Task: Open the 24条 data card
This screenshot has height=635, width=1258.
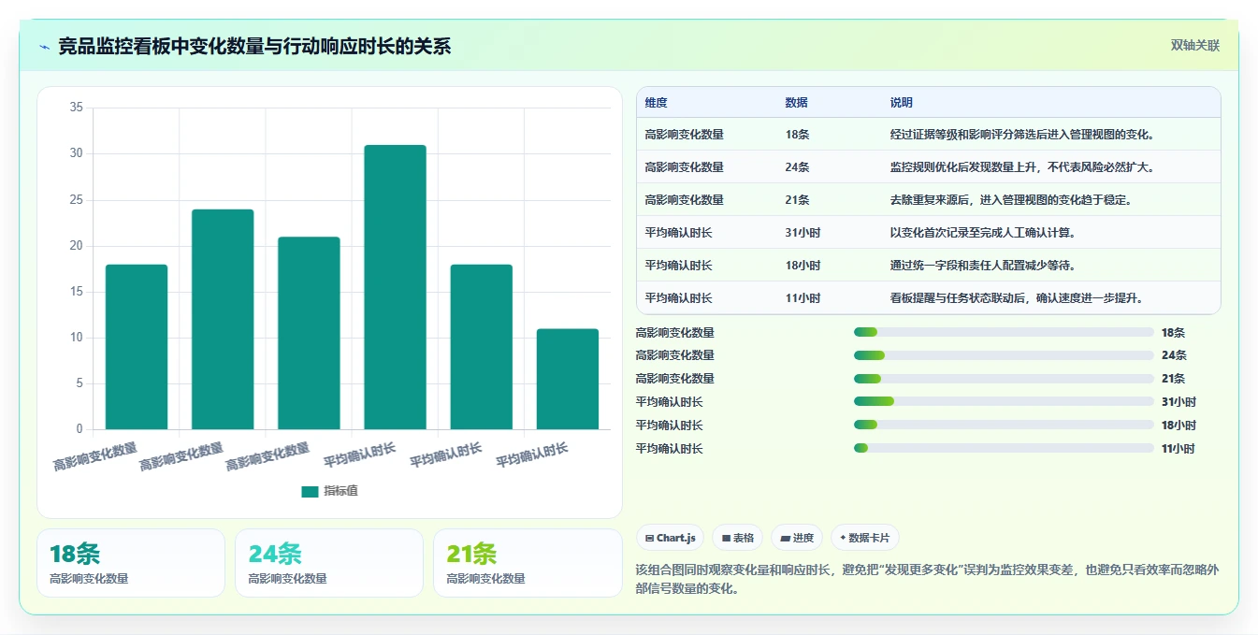Action: click(x=329, y=563)
